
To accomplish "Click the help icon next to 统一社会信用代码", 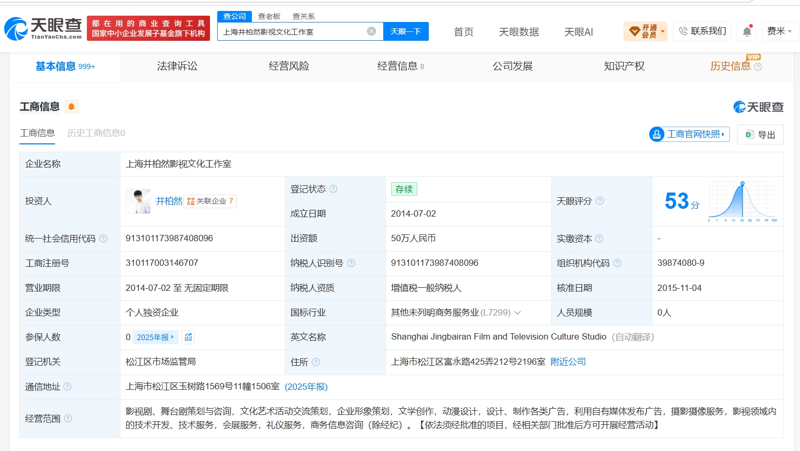I will coord(103,239).
